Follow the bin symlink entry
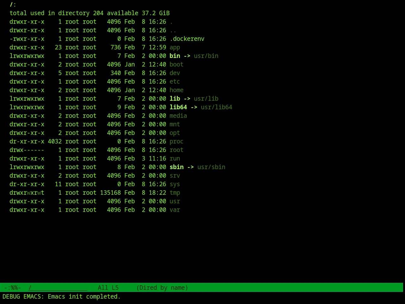 pos(175,56)
